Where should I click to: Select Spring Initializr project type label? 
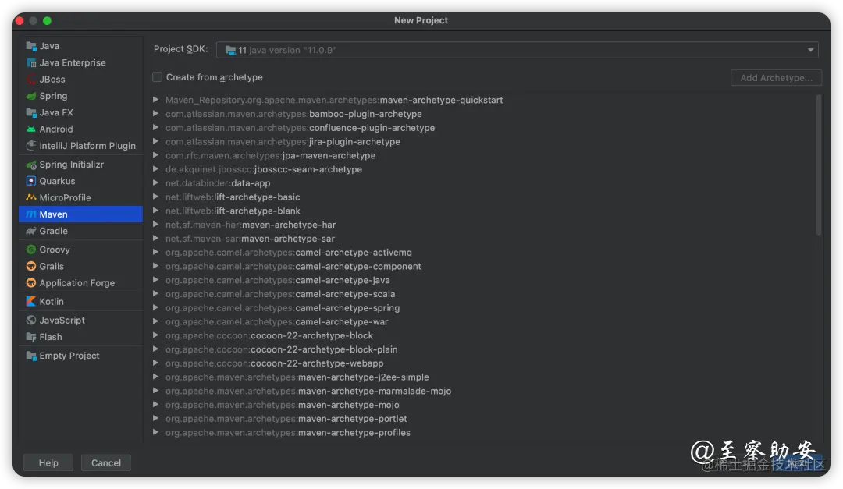tap(72, 165)
